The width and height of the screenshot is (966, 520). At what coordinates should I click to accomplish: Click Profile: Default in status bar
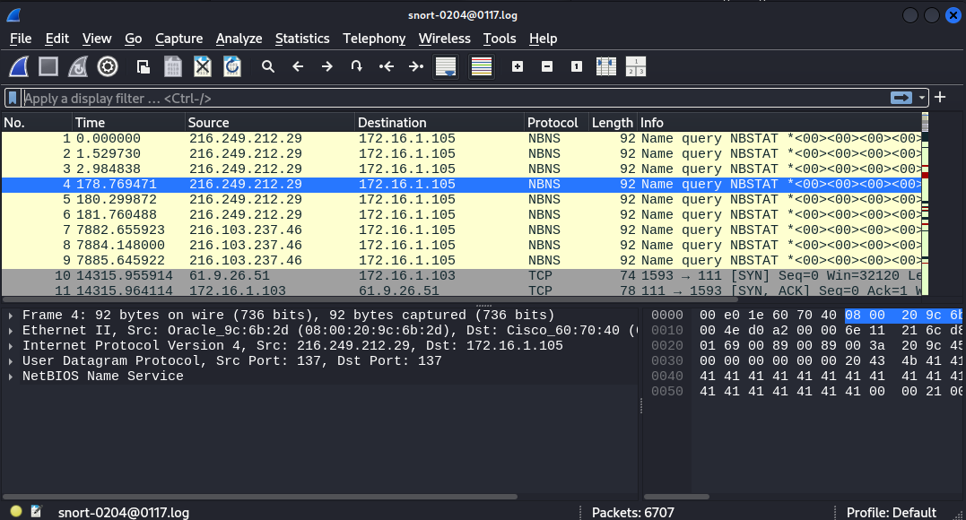pos(891,513)
